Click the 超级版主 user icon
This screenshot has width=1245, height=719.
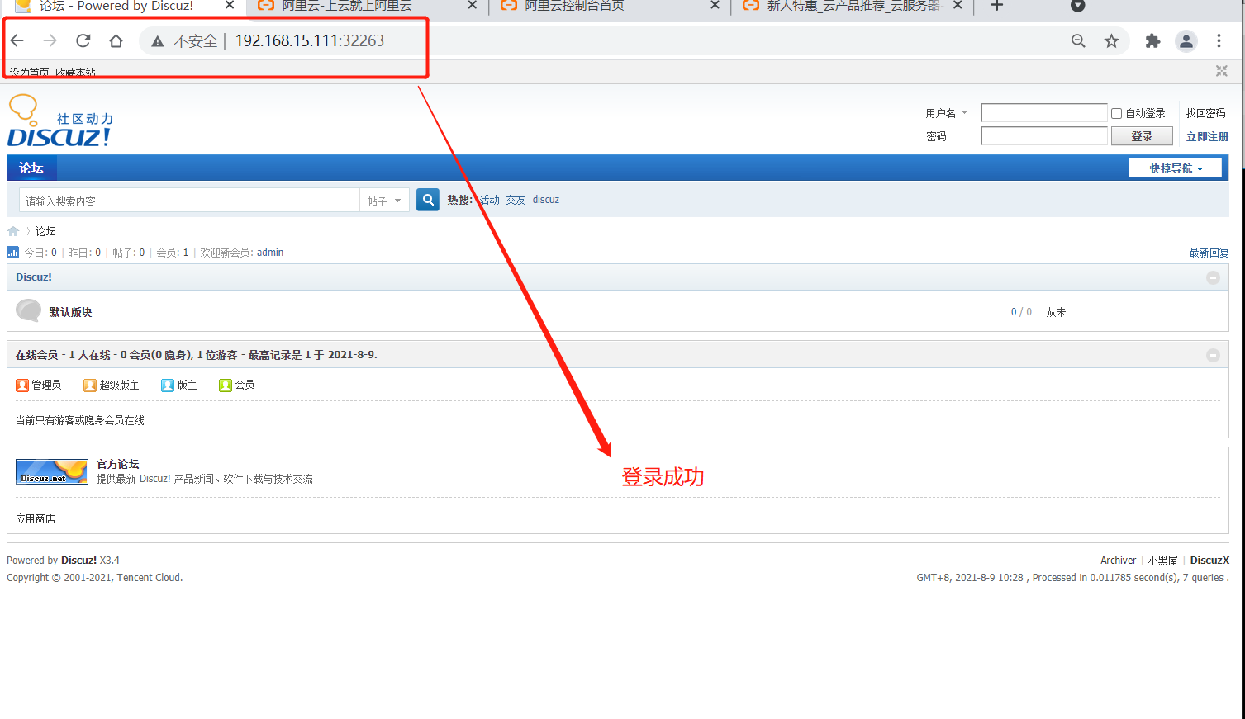coord(90,386)
